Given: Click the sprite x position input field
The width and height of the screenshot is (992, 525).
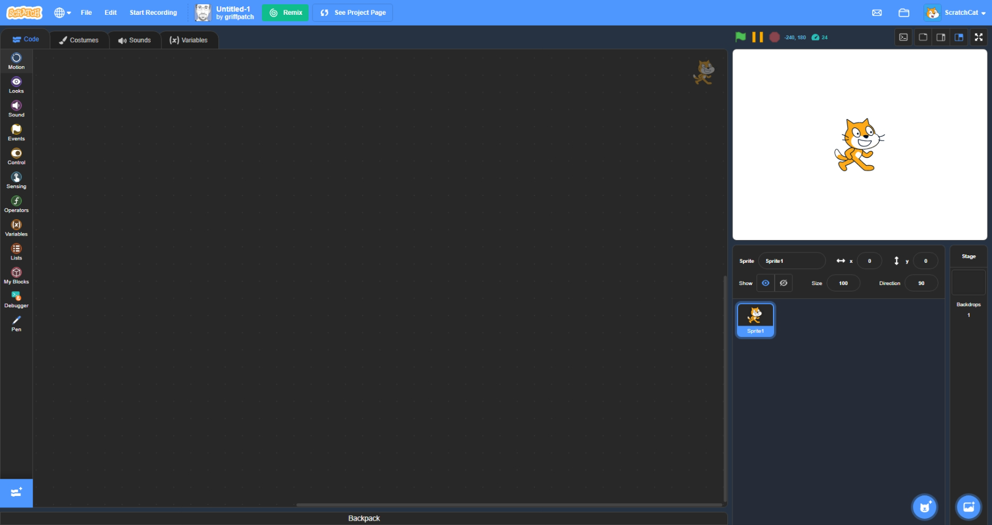Looking at the screenshot, I should click(869, 261).
